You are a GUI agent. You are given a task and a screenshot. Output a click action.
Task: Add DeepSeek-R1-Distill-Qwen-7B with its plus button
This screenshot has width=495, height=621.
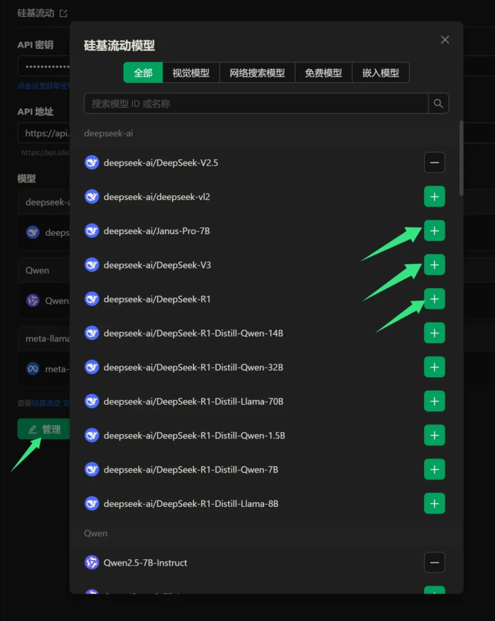pos(434,469)
